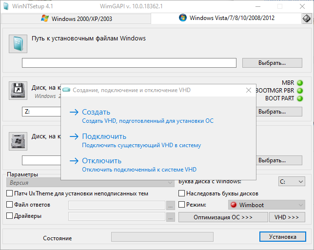The image size is (314, 250).
Task: Click the Файл ответов path field
Action: click(117, 205)
